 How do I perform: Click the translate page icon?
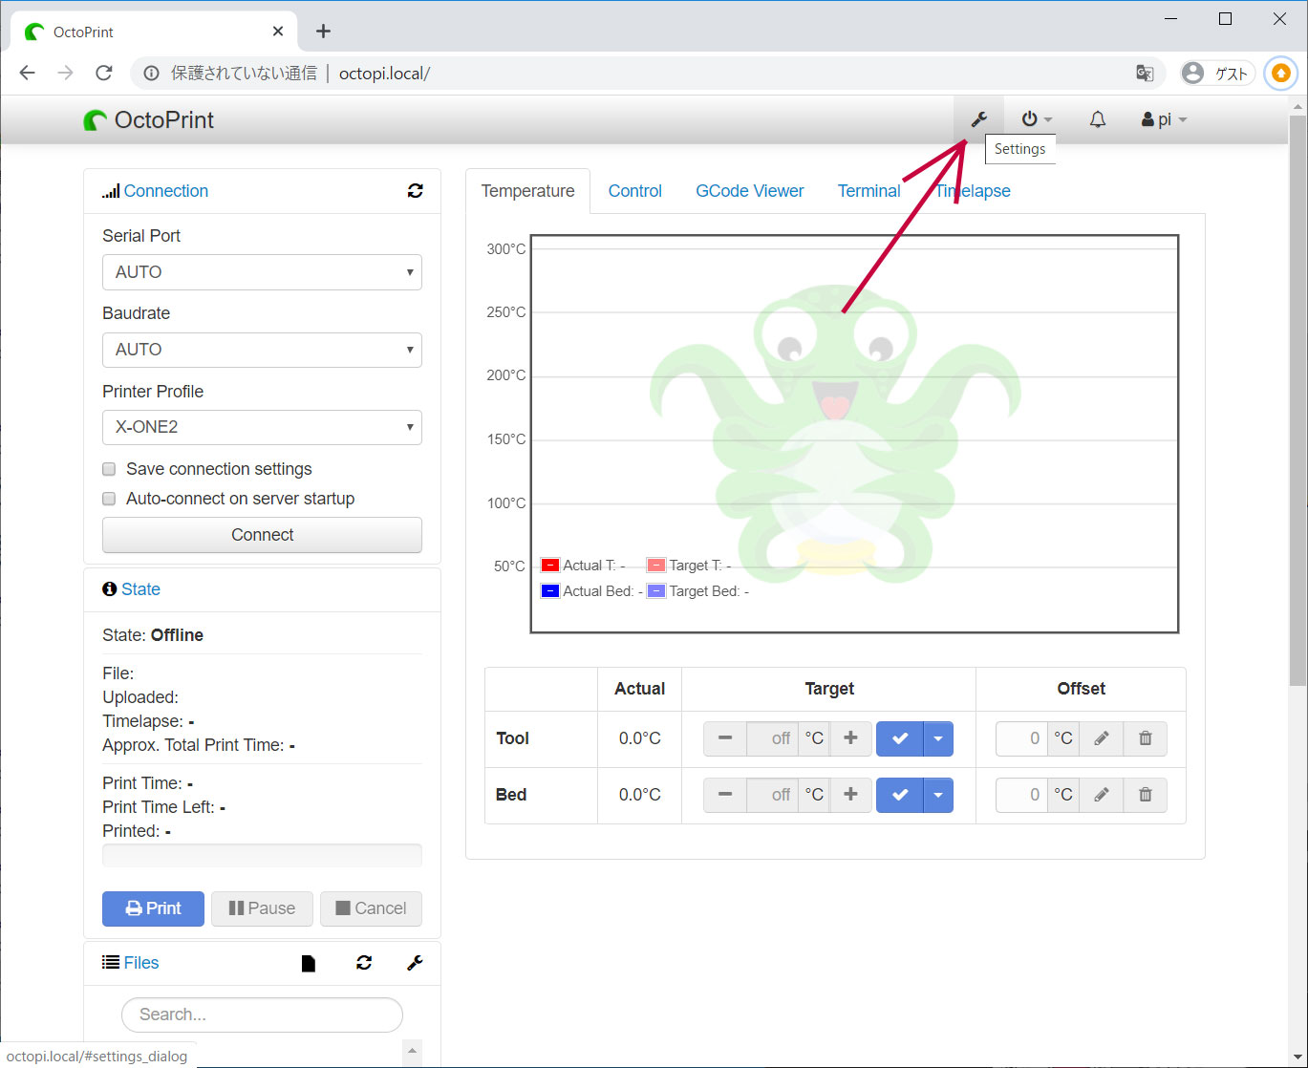1144,74
